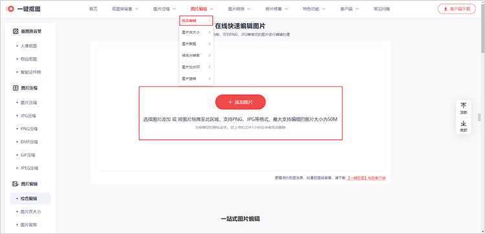Click the download arrow icon in 客户端下载
Screen dimensions: 485x234
(x=446, y=9)
